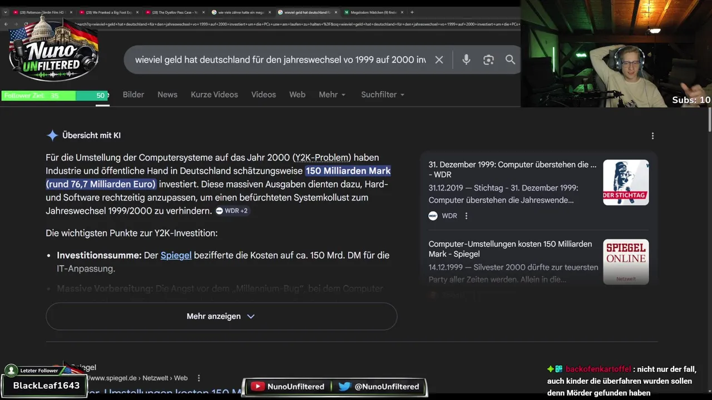Image resolution: width=712 pixels, height=400 pixels.
Task: Close the Patterson-Gimlin Film tab
Action: [71, 12]
